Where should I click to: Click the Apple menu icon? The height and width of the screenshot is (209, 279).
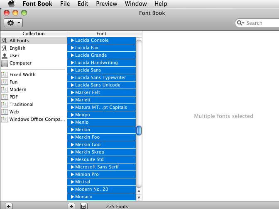point(11,4)
